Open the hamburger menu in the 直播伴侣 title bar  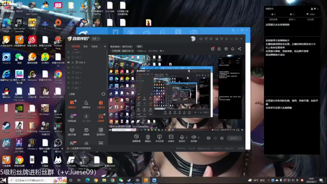click(x=226, y=39)
